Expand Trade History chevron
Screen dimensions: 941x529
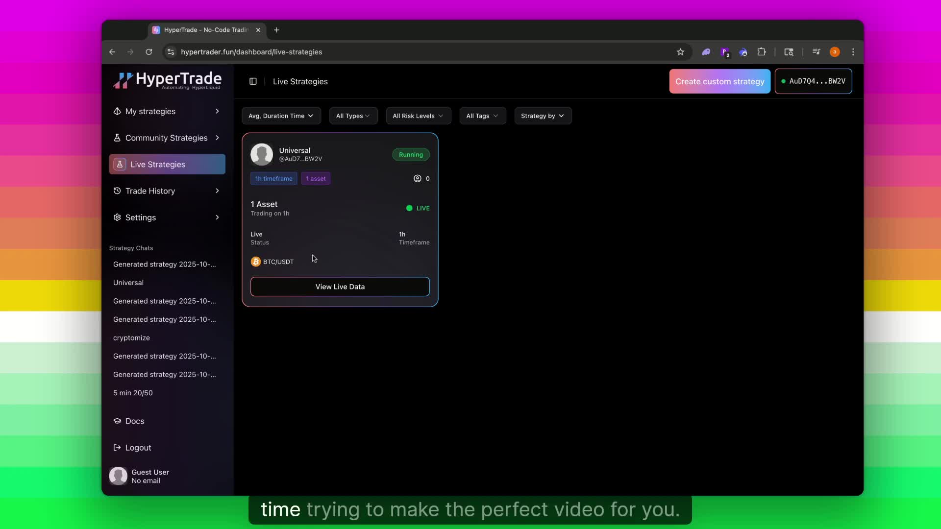pyautogui.click(x=217, y=191)
